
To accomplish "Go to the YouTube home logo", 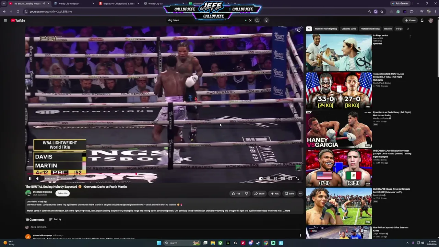I will [18, 20].
